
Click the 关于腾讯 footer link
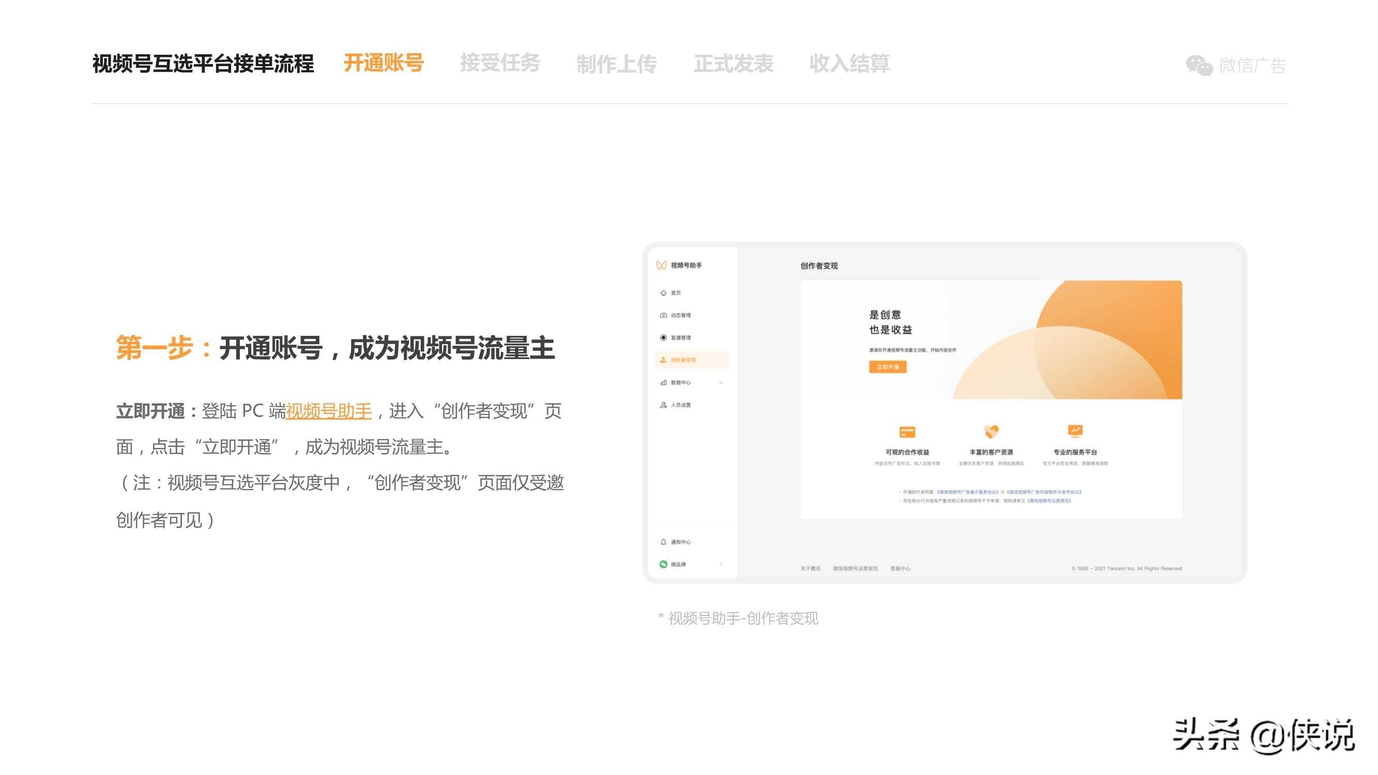(810, 568)
